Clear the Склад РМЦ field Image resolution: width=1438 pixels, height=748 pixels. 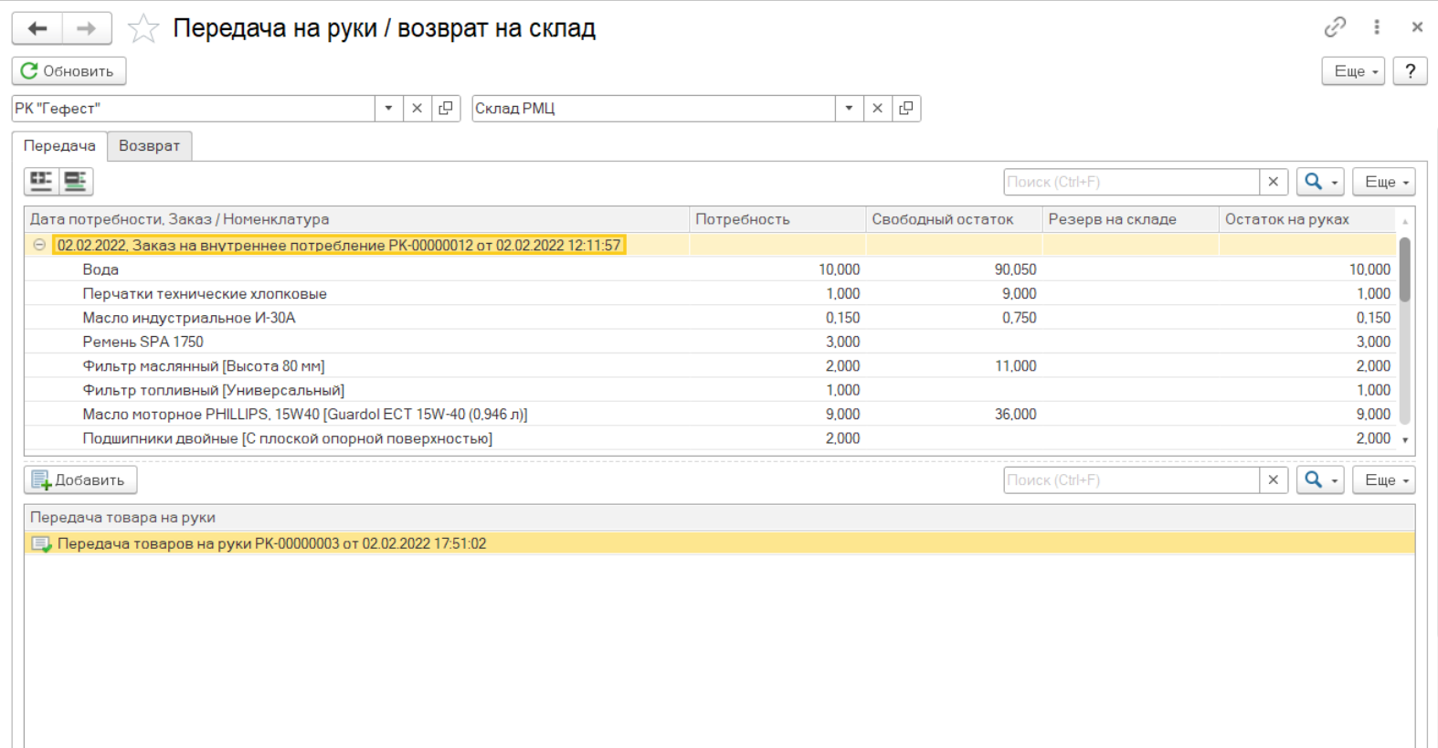[x=877, y=109]
